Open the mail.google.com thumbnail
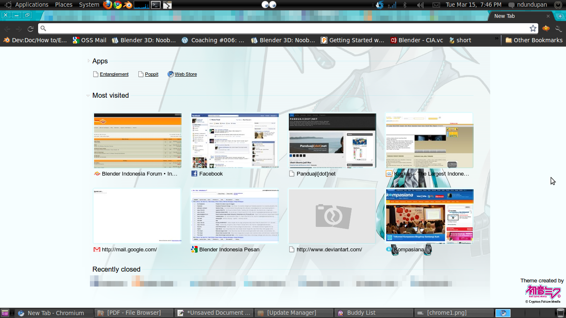 pyautogui.click(x=138, y=217)
